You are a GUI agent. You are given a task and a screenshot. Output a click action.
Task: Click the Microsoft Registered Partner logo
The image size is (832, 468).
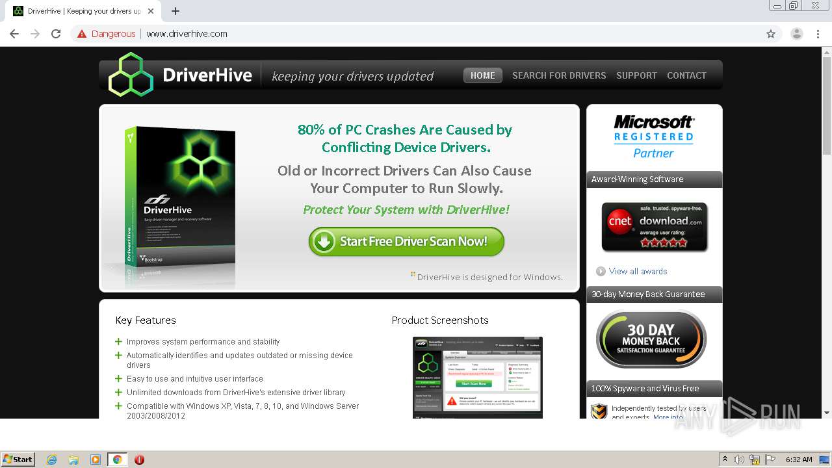coord(654,136)
